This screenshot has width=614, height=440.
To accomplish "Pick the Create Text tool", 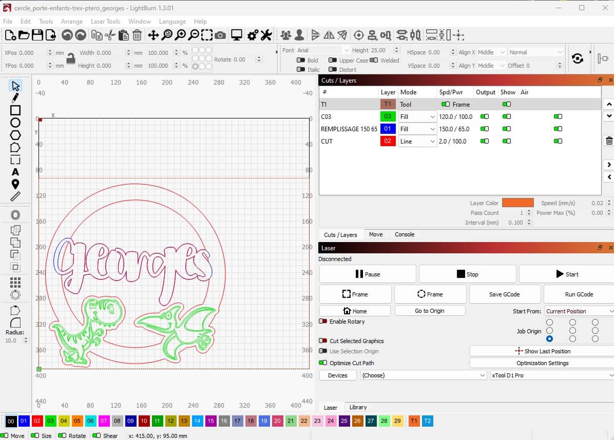I will tap(15, 172).
